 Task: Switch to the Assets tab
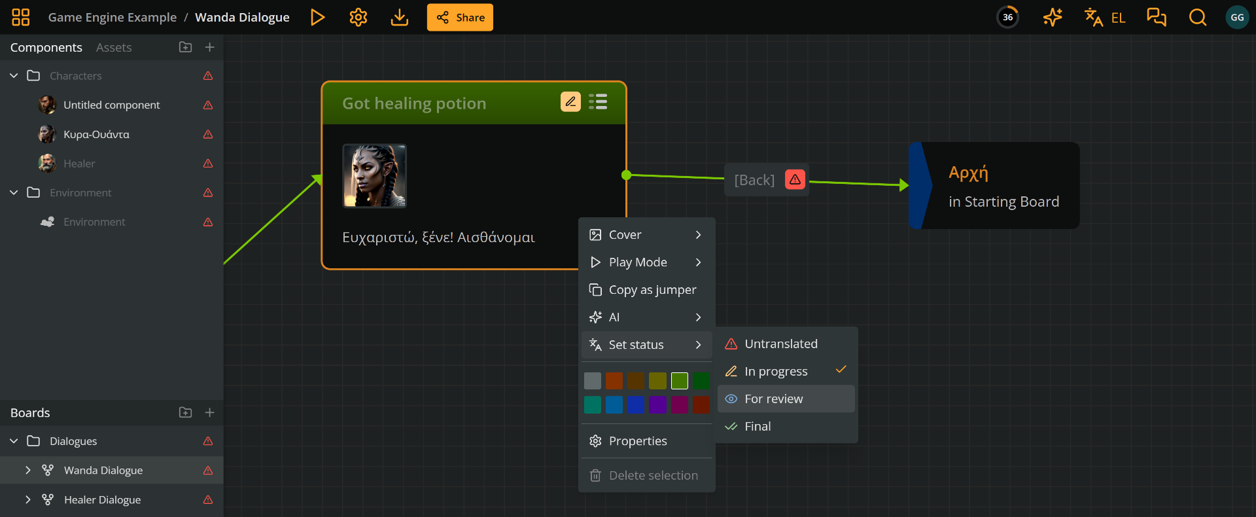(114, 48)
